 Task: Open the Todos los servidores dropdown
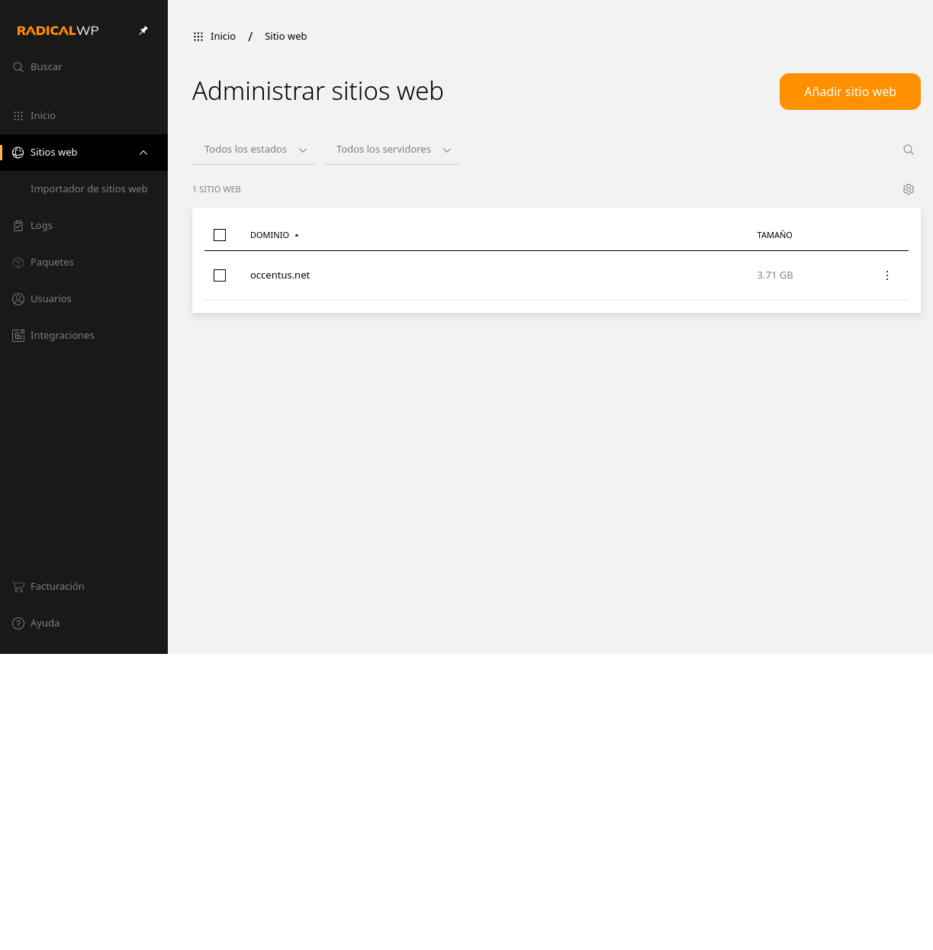click(x=391, y=149)
